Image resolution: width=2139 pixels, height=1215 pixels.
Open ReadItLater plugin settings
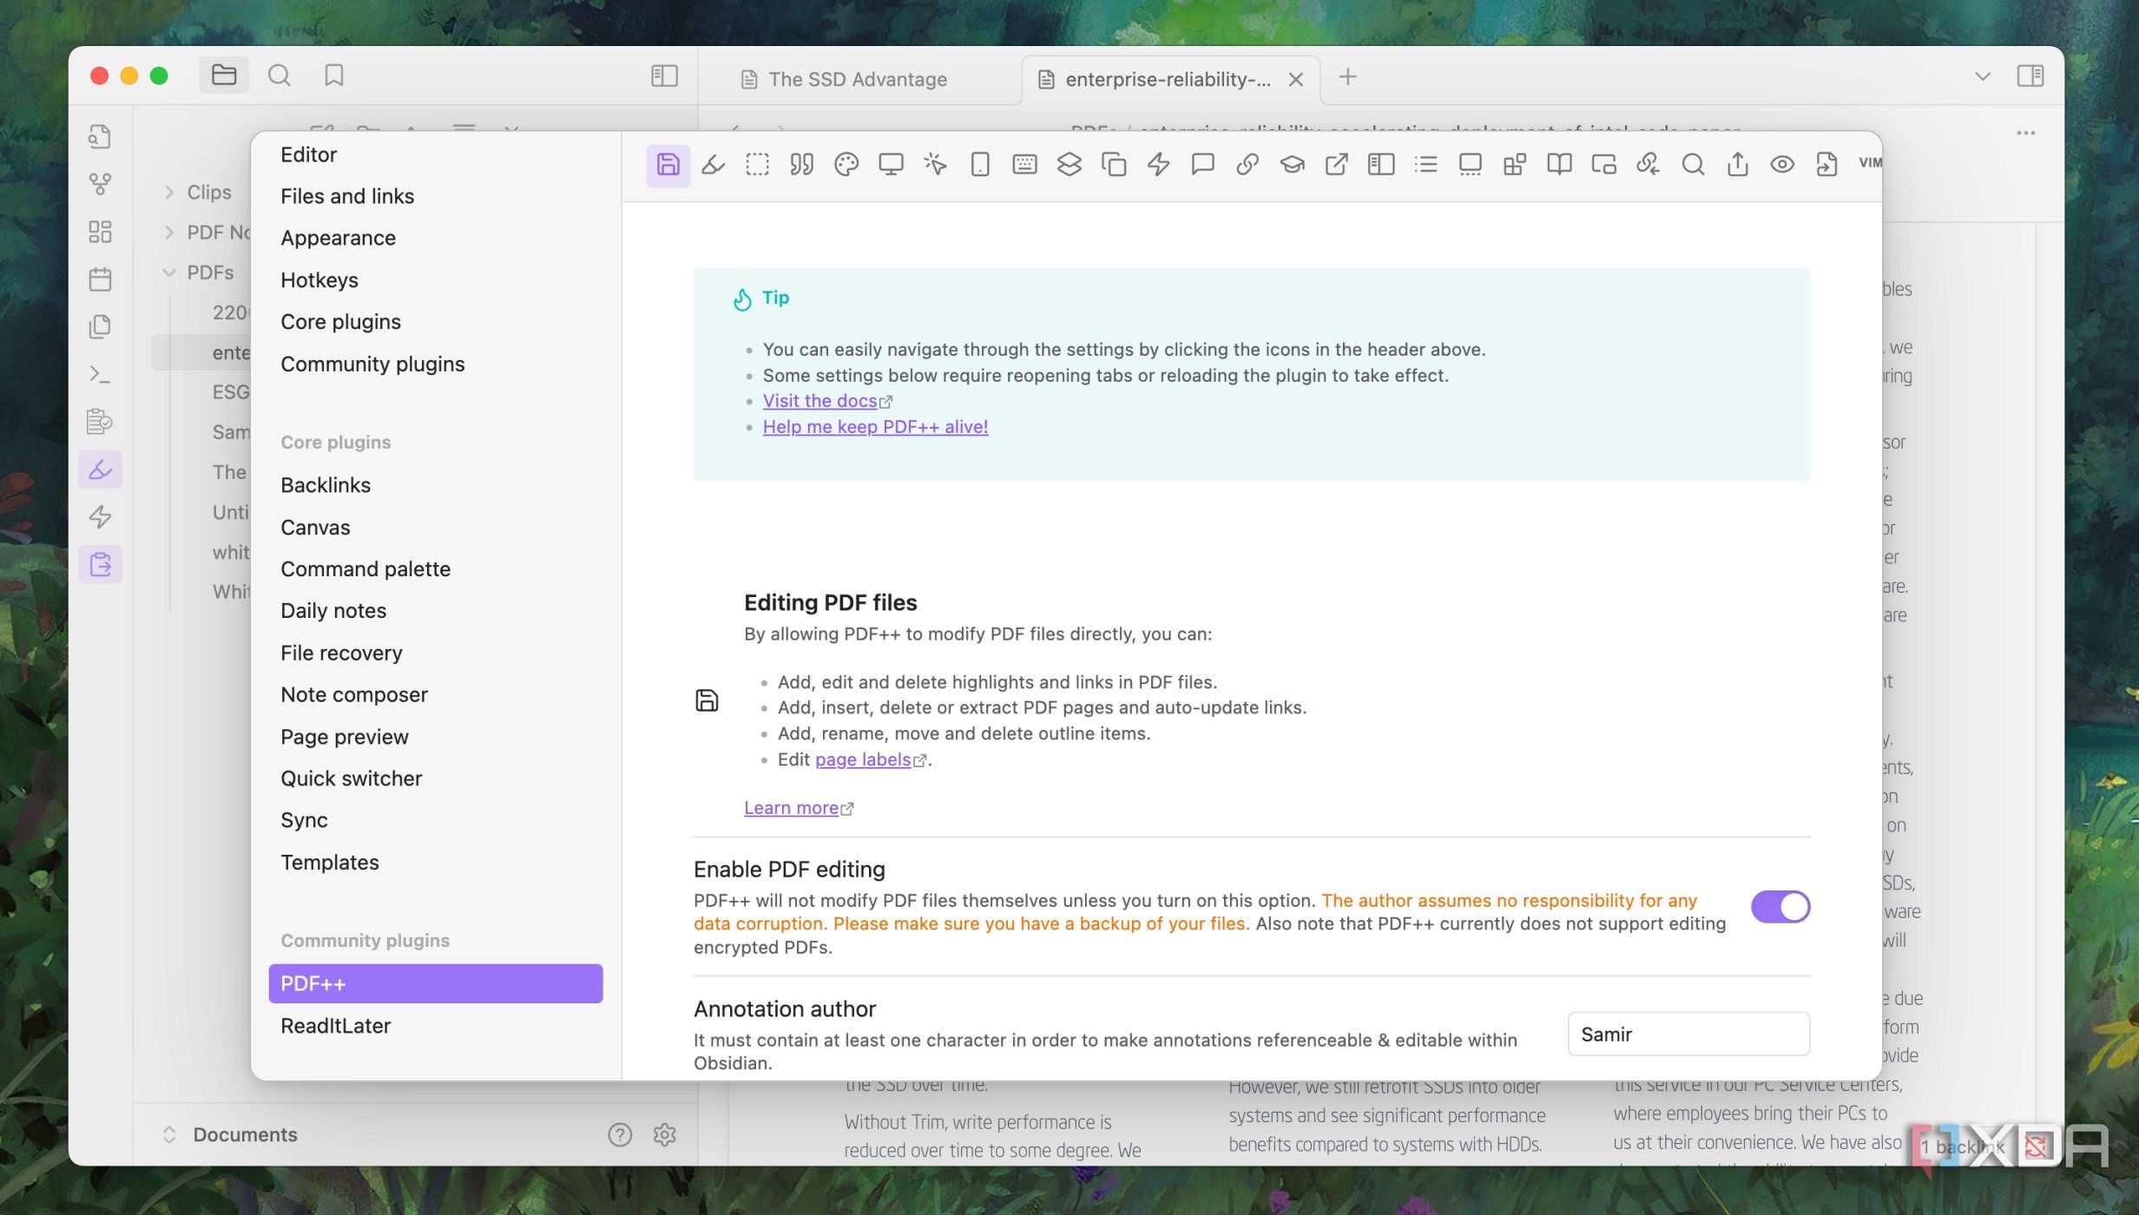pos(335,1026)
